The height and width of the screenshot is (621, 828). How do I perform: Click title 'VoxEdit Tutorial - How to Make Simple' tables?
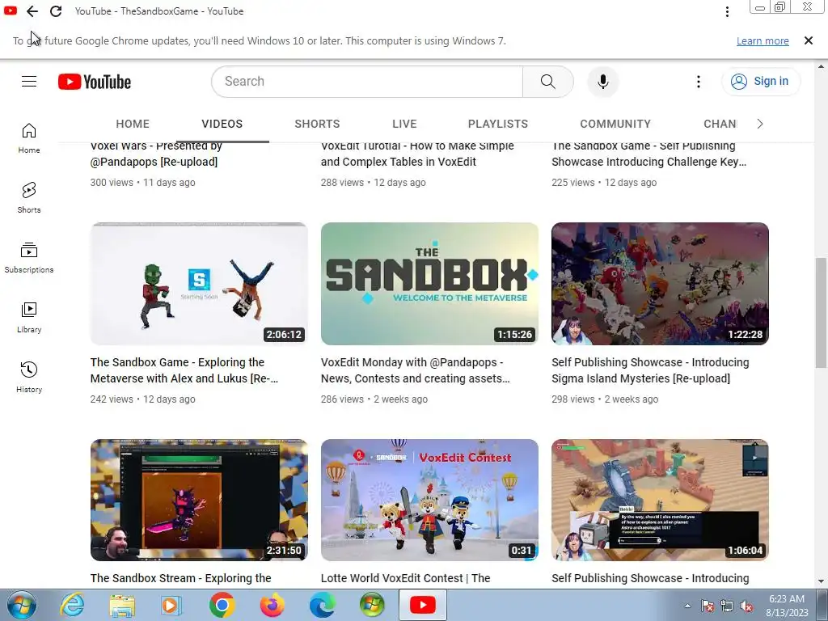click(417, 154)
